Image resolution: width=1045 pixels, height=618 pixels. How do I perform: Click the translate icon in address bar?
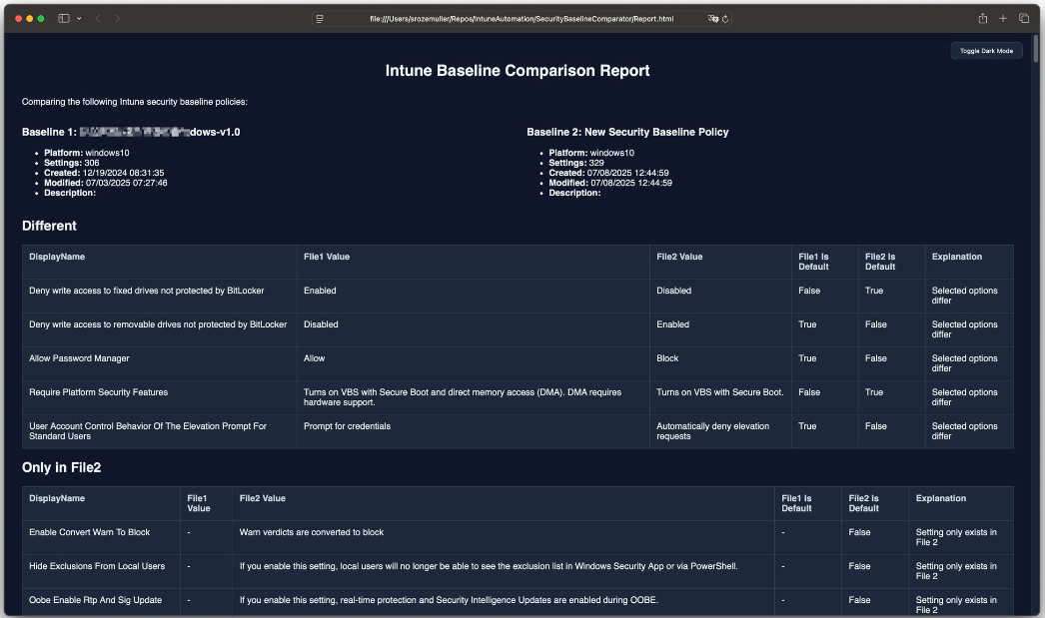coord(713,18)
